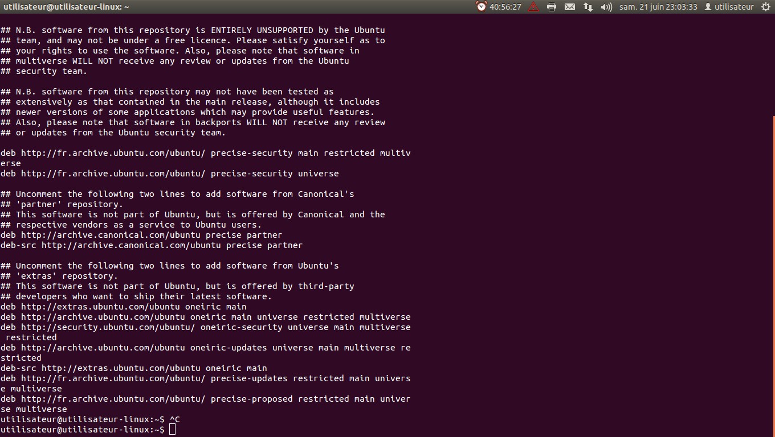Click the prompt line ending with ^C
The width and height of the screenshot is (775, 437).
(90, 419)
